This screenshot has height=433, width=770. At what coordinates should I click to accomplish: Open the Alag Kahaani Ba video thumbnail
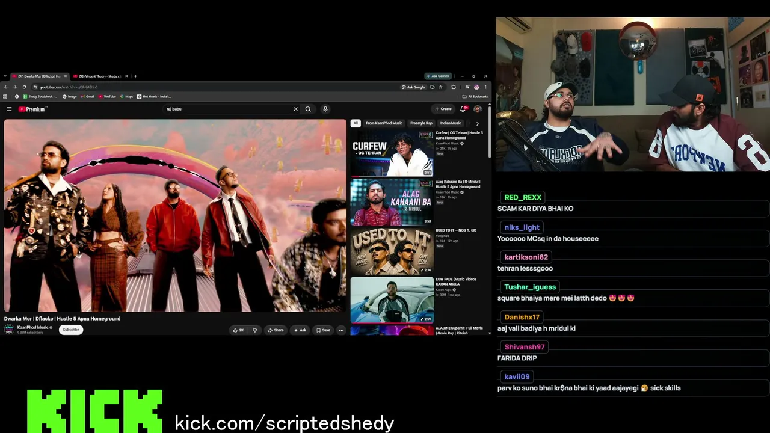coord(392,201)
